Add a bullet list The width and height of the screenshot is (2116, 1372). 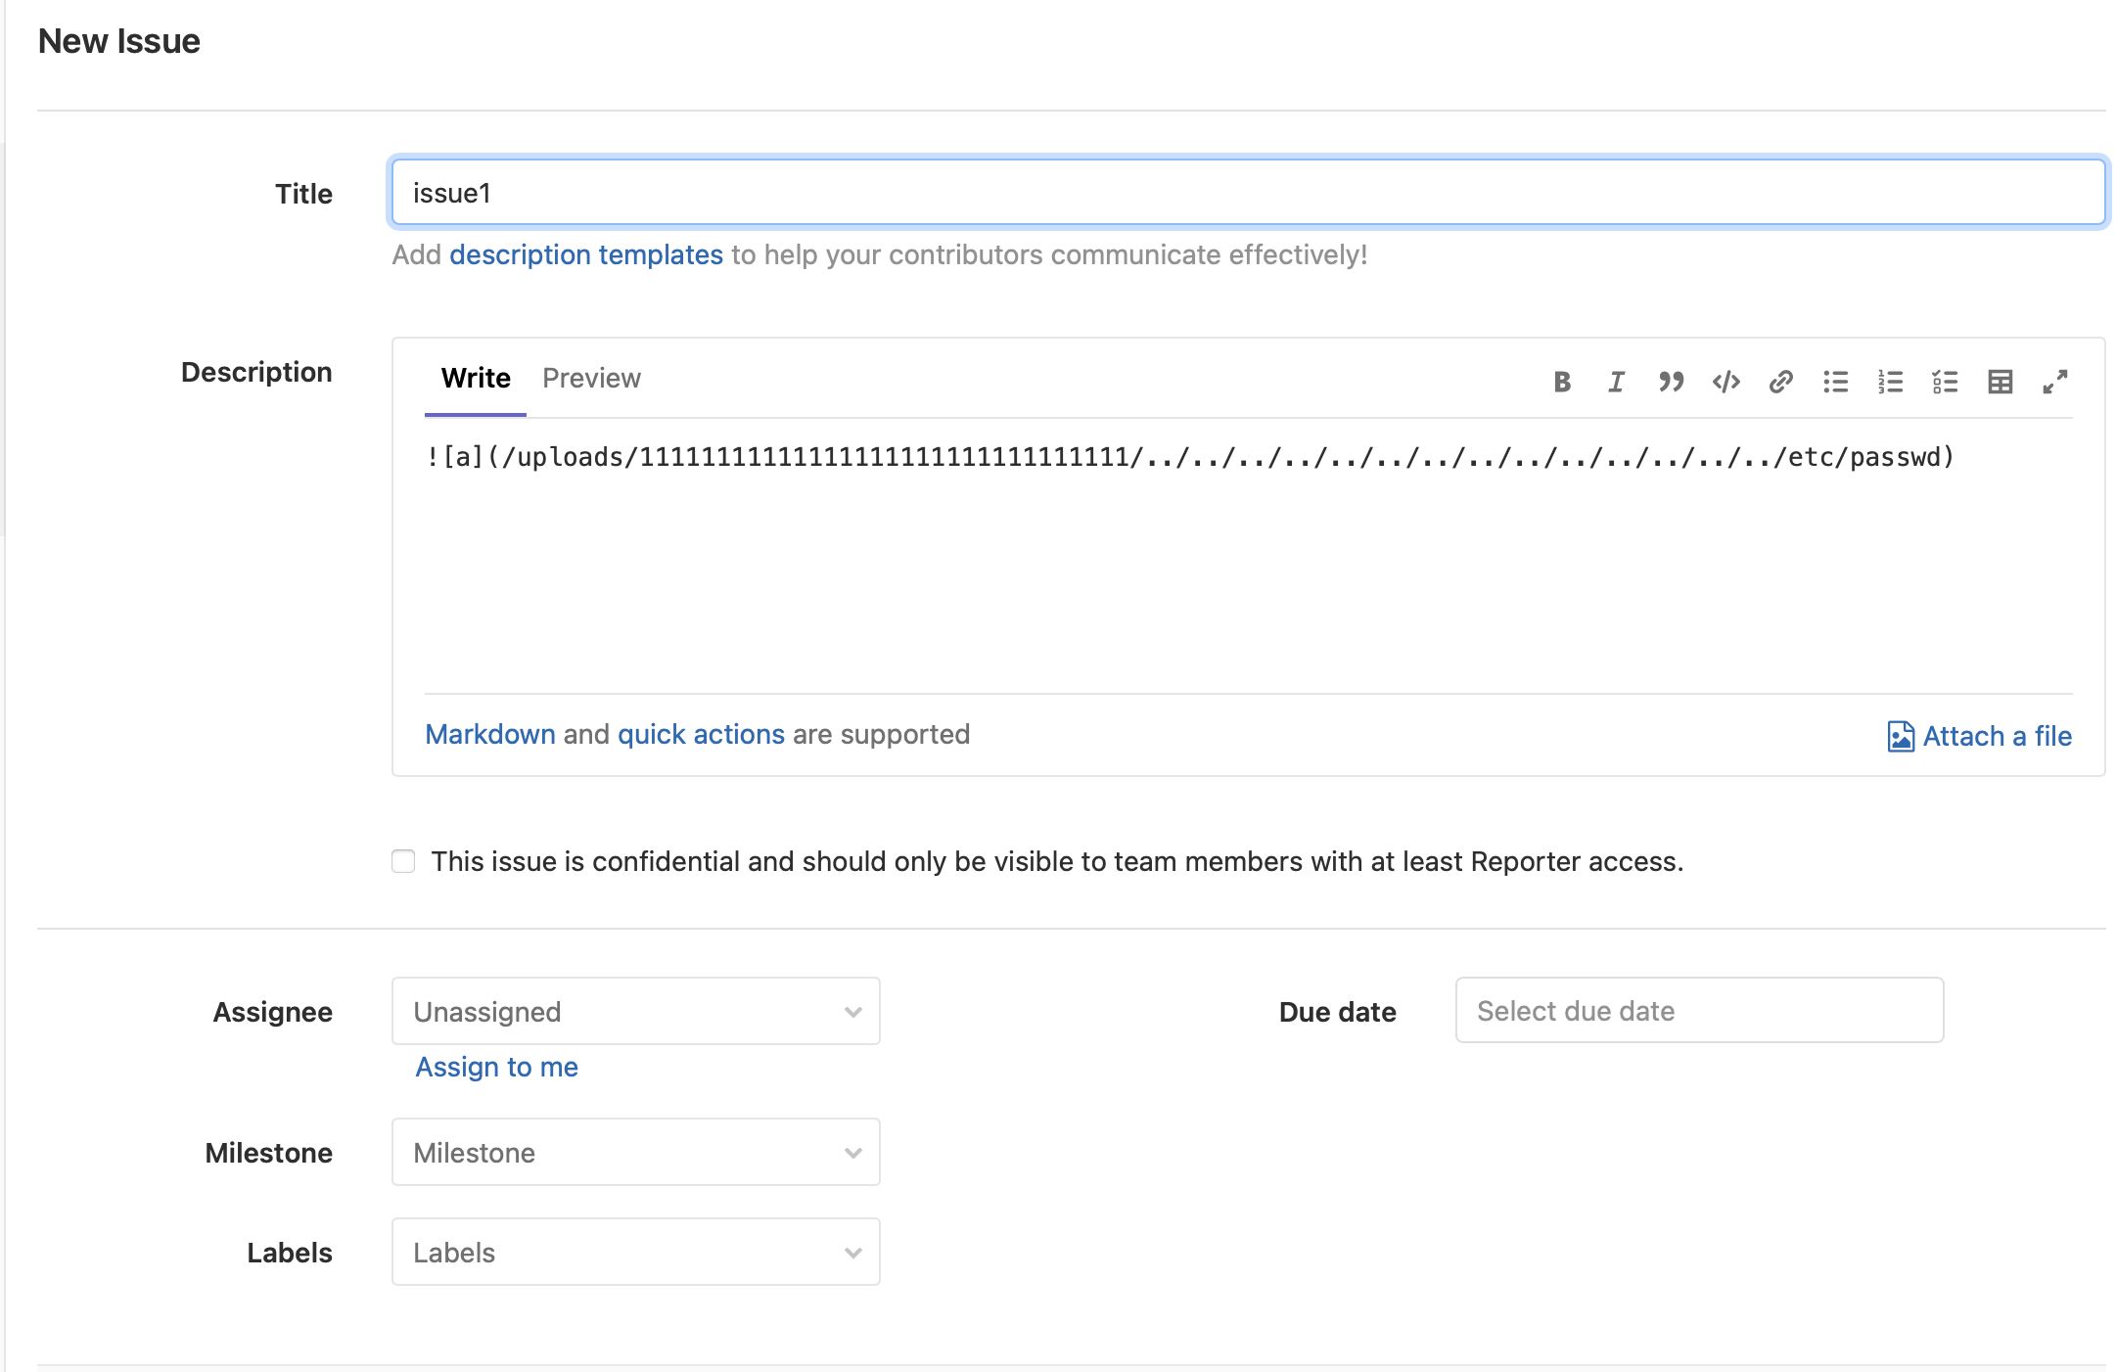tap(1835, 382)
